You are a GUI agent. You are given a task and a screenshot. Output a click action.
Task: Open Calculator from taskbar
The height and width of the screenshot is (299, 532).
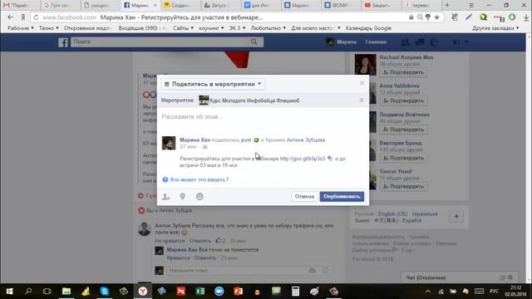pos(296,292)
